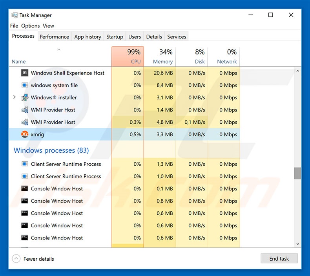Click the Windows installer process icon

coord(25,97)
